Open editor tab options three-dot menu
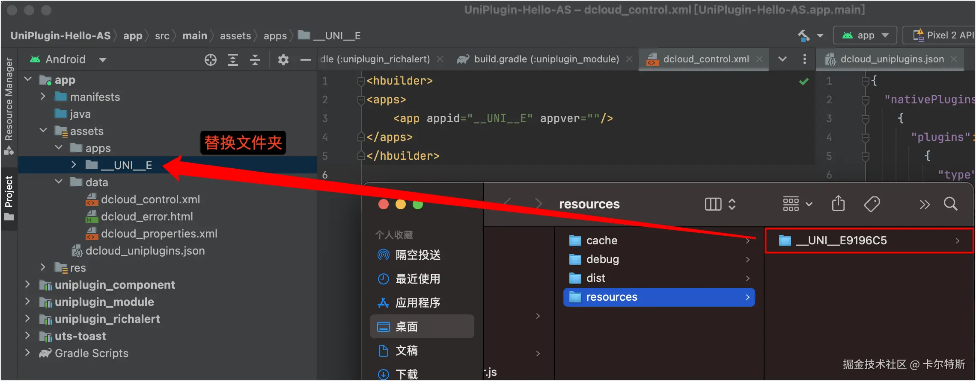The width and height of the screenshot is (976, 381). pos(805,59)
